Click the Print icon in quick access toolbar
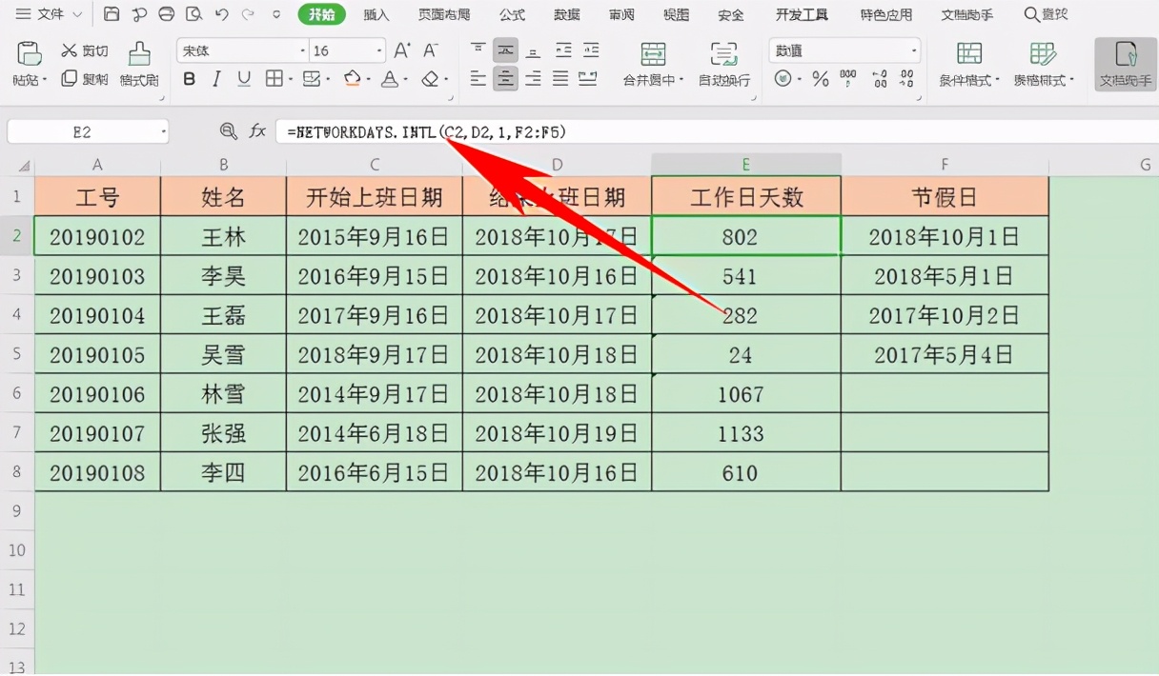Image resolution: width=1159 pixels, height=676 pixels. pyautogui.click(x=167, y=14)
